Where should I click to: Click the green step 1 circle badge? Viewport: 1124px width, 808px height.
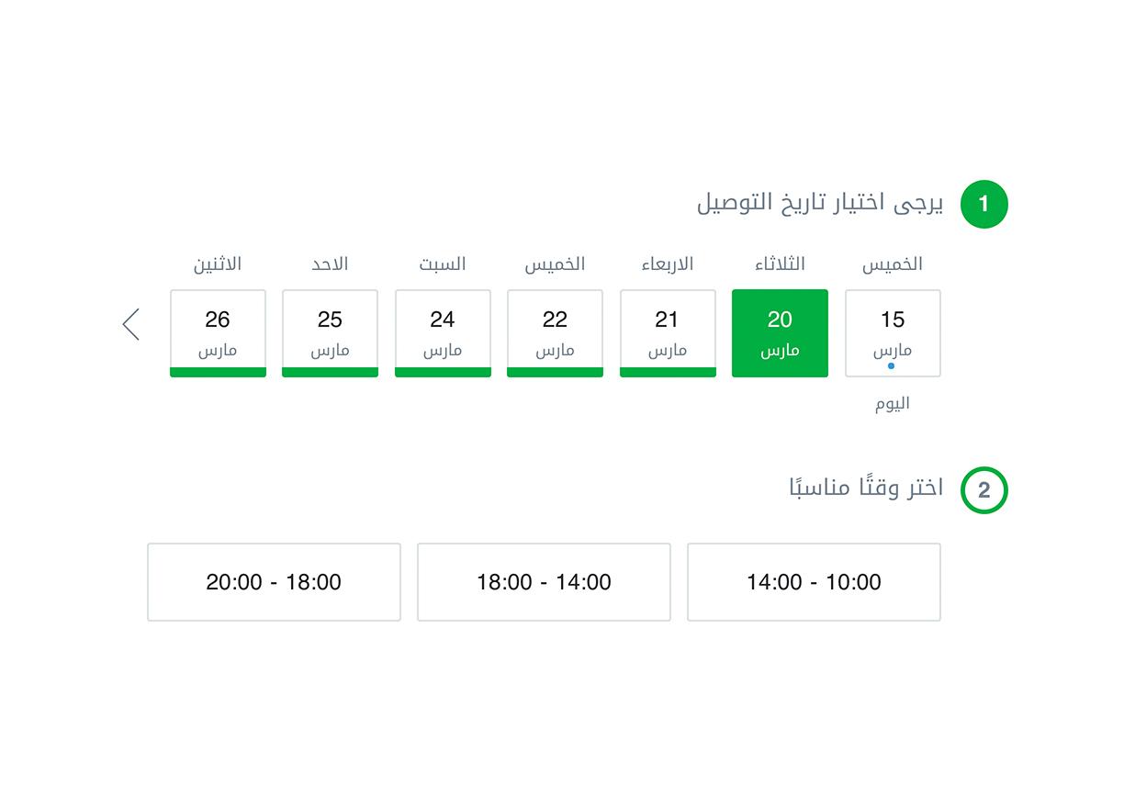[x=983, y=204]
